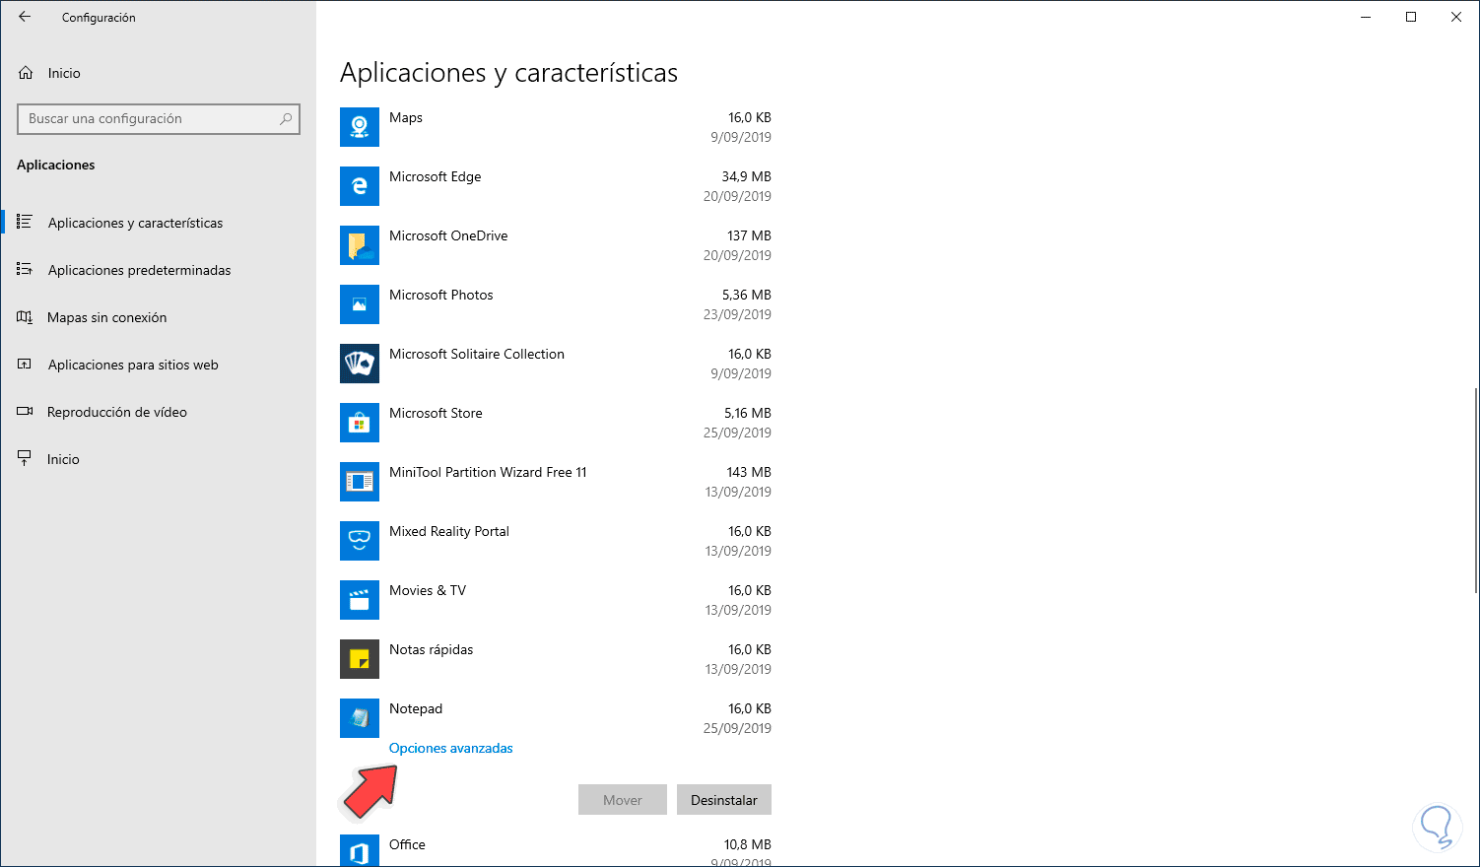The height and width of the screenshot is (867, 1480).
Task: Click the Microsoft Edge app icon
Action: [360, 186]
